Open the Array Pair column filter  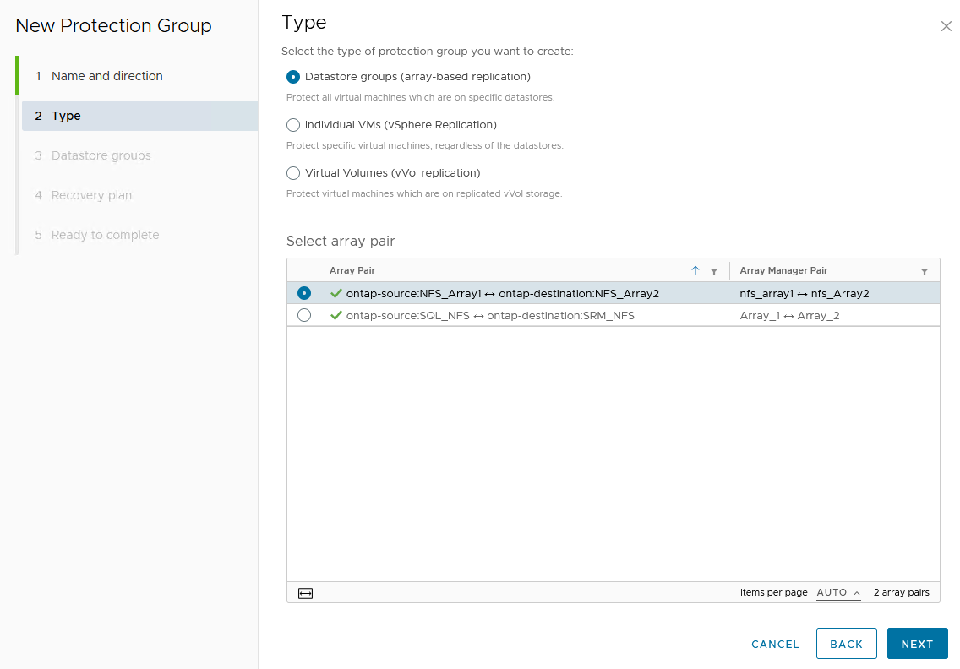coord(714,271)
